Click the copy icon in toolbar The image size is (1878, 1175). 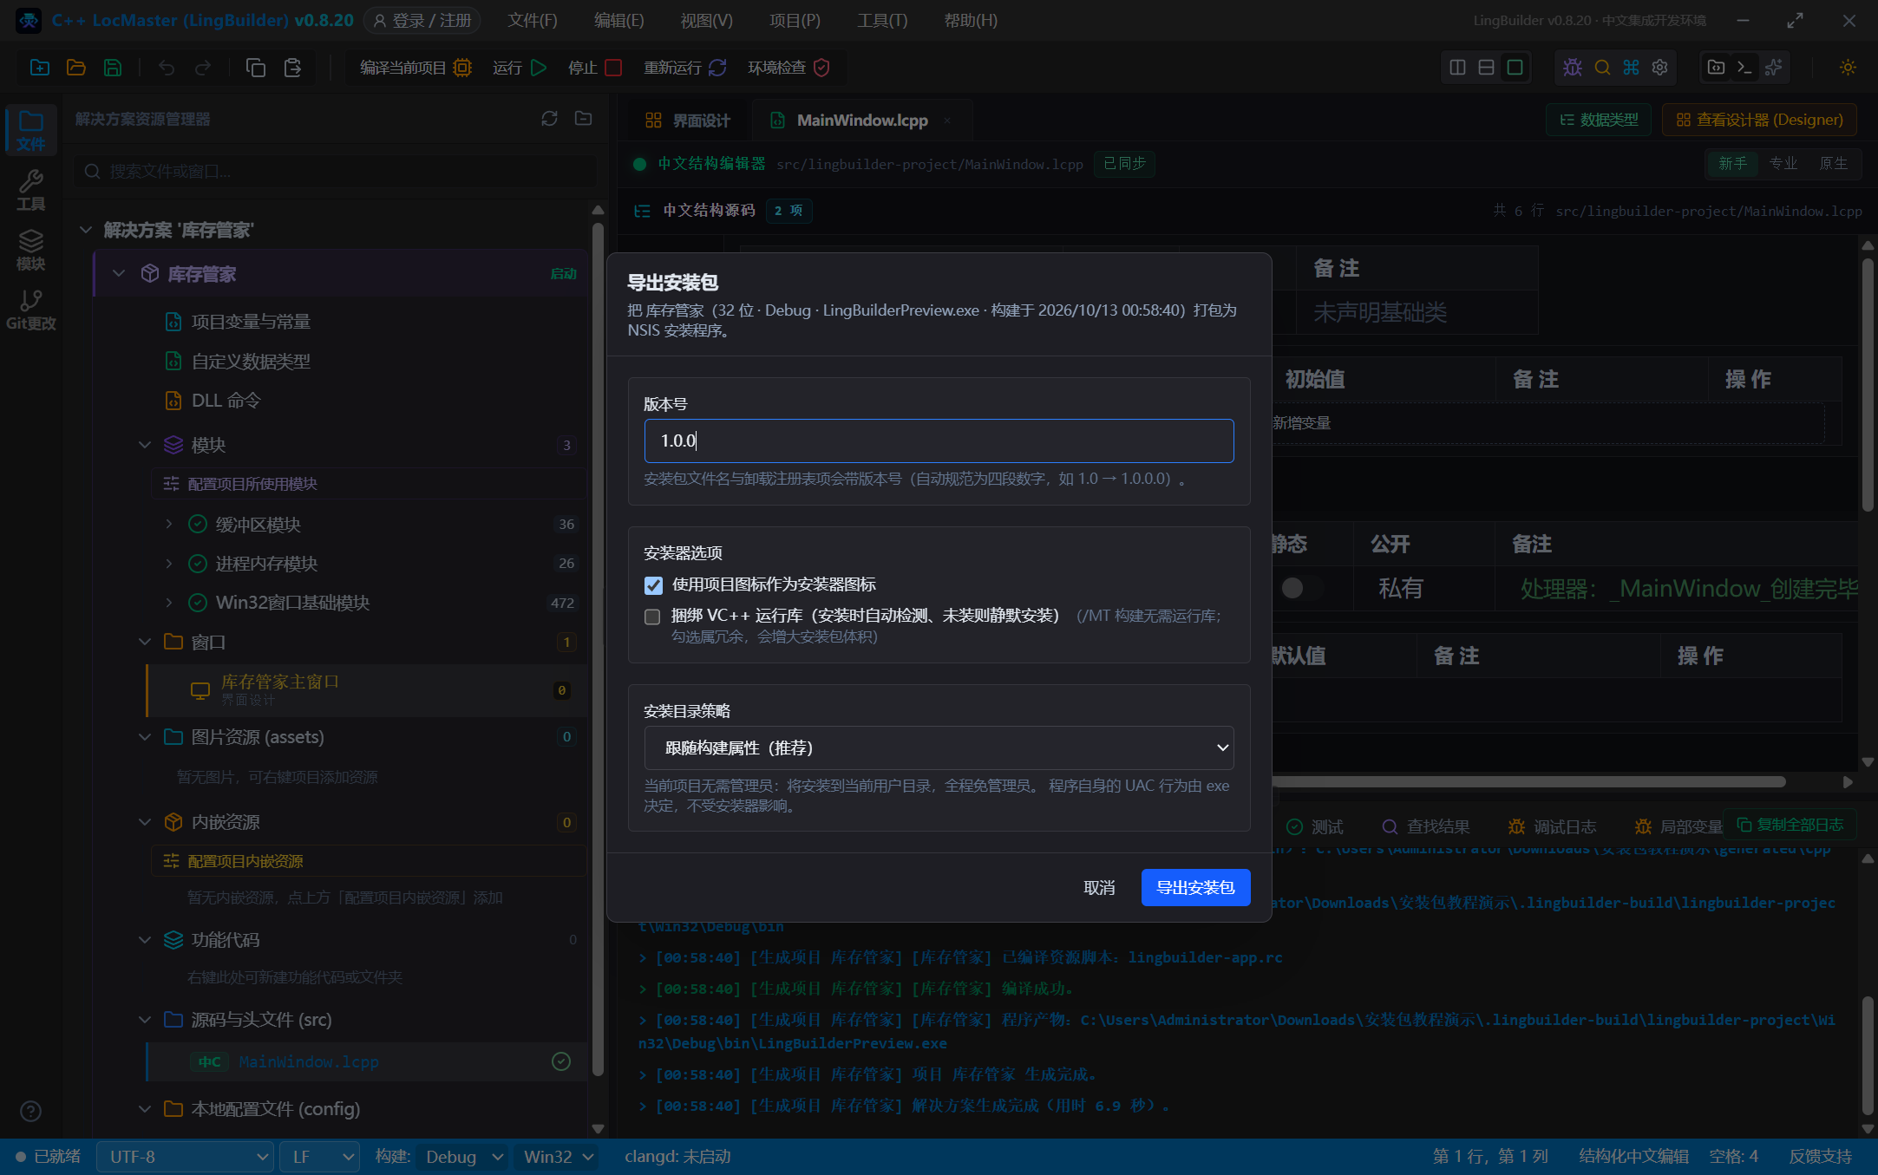tap(256, 68)
